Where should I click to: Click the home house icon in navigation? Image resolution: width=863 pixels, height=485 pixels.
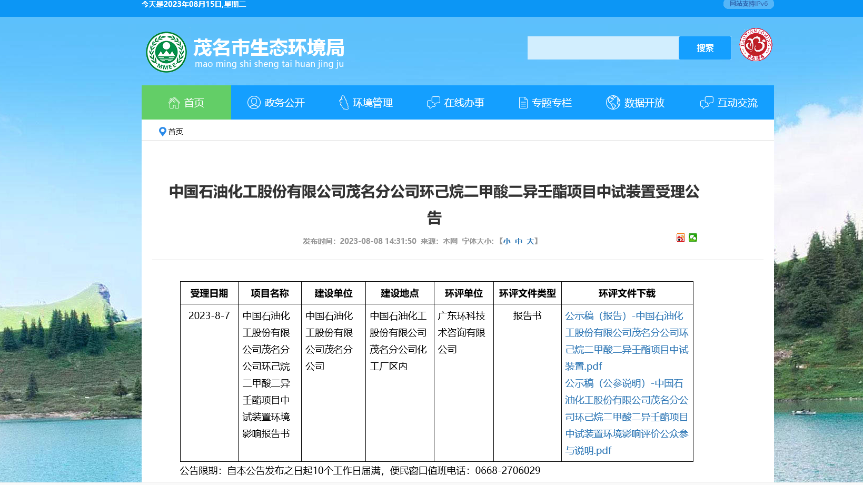click(174, 103)
